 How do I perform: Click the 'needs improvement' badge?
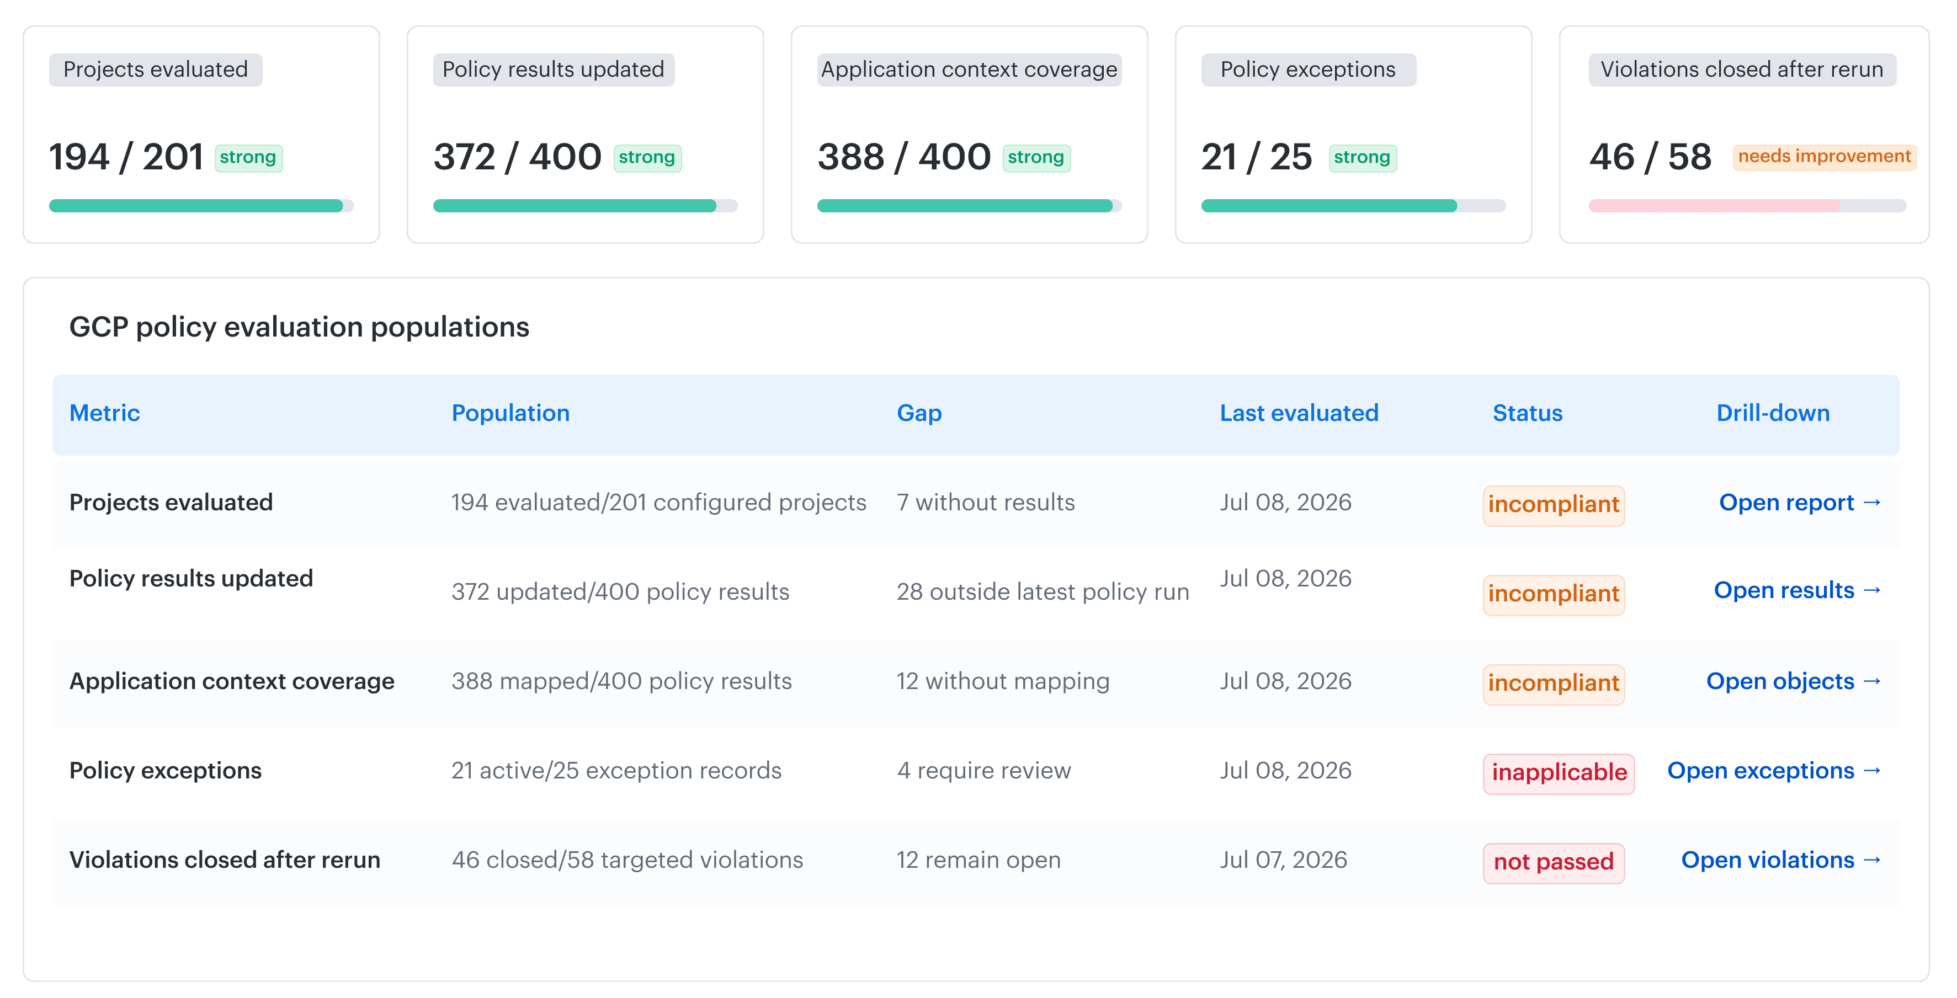click(x=1824, y=157)
